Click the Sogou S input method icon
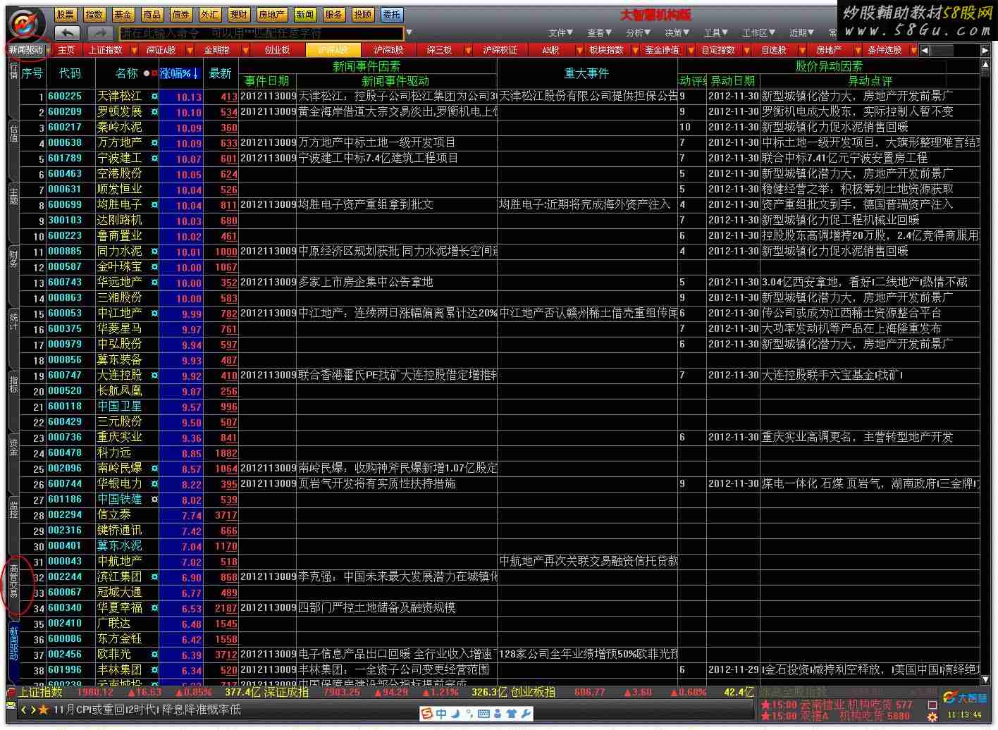Screen dimensions: 998x730 tap(427, 714)
